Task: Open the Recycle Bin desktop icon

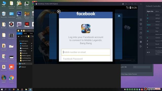Action: 4,15
